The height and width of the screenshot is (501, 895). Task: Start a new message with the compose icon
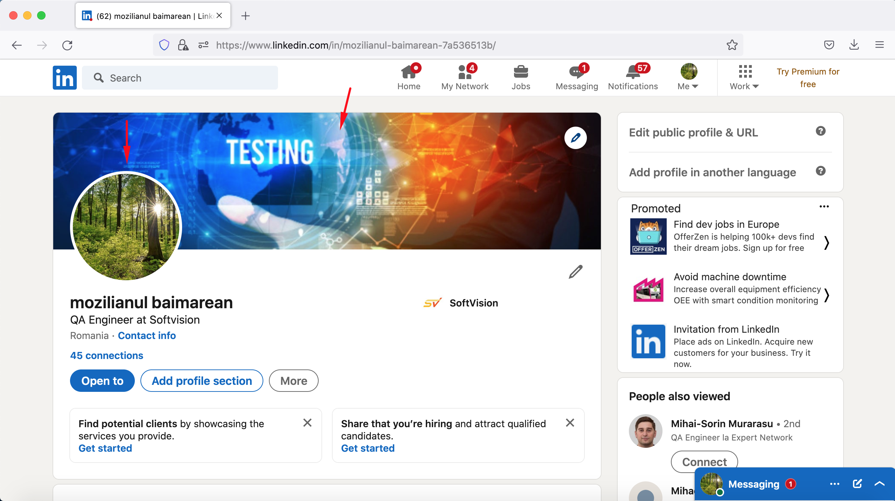click(857, 484)
